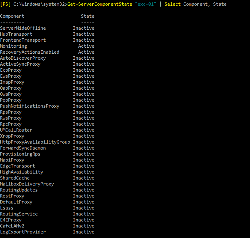Viewport: 250px width, 238px height.
Task: Select the OwaProxy component name
Action: click(x=11, y=94)
